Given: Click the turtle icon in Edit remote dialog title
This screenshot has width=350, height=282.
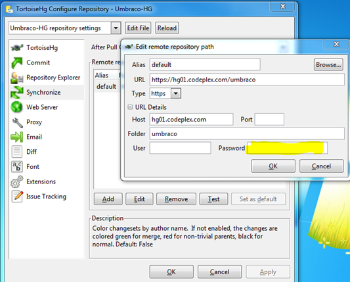Looking at the screenshot, I should click(129, 47).
